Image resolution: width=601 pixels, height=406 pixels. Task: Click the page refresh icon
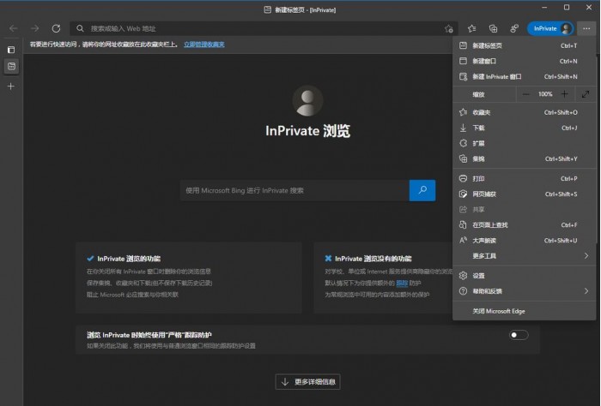[x=56, y=28]
